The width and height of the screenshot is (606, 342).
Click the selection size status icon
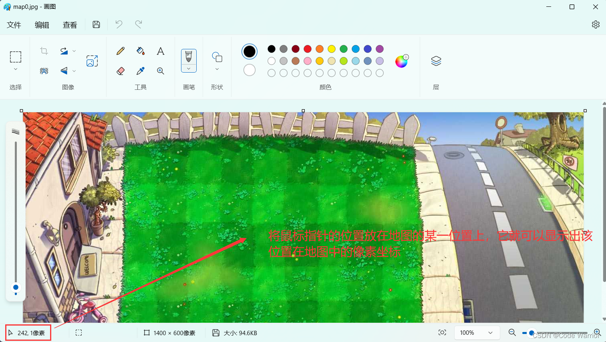[79, 333]
